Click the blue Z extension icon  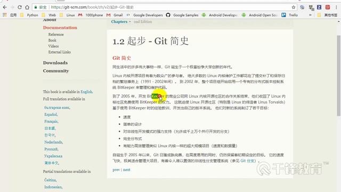(x=319, y=7)
